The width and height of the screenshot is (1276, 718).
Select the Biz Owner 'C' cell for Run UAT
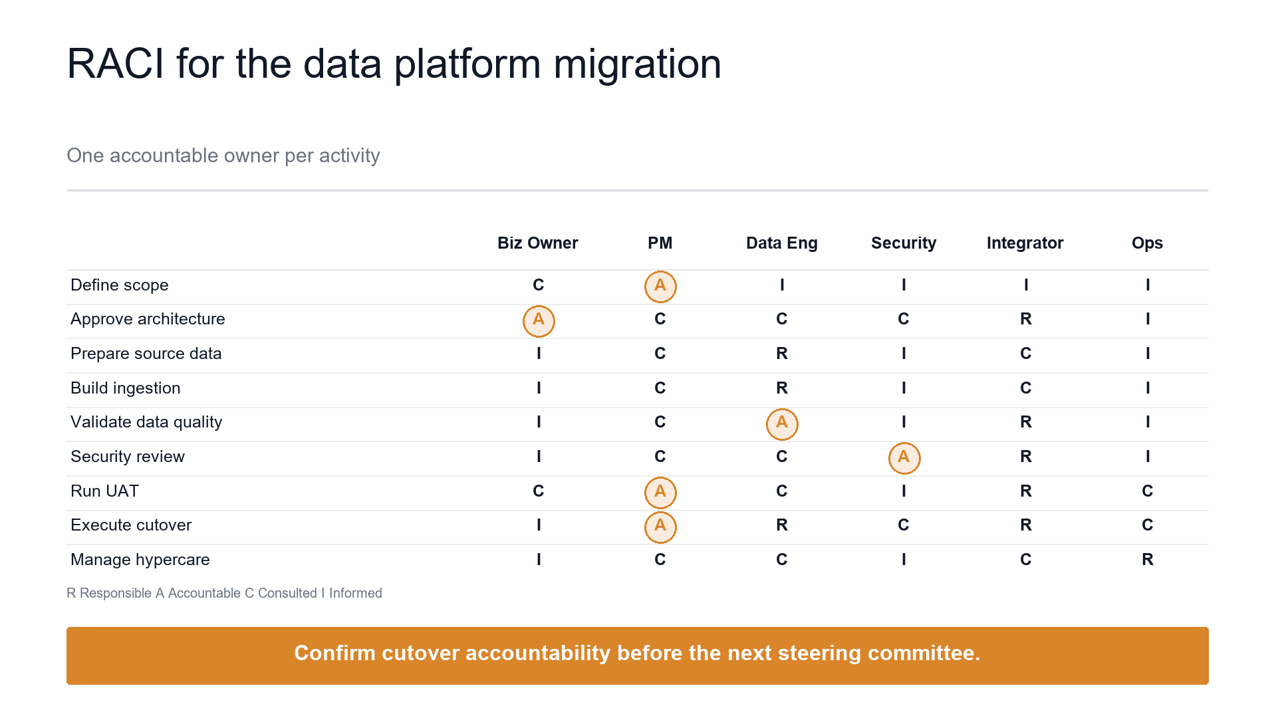[539, 491]
